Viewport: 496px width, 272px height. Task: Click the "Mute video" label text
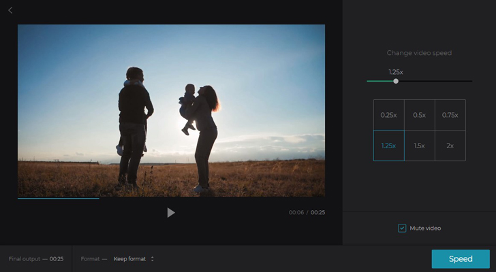click(x=425, y=228)
